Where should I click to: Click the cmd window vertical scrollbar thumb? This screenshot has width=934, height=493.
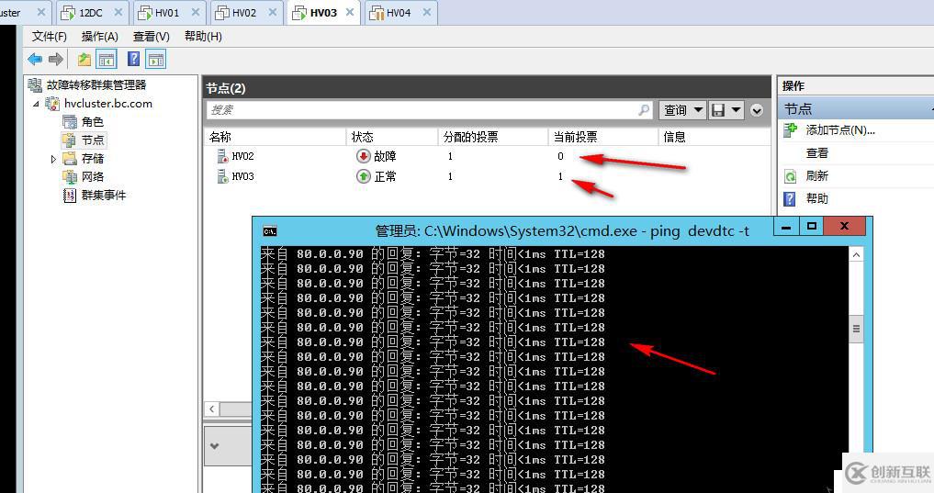[856, 330]
